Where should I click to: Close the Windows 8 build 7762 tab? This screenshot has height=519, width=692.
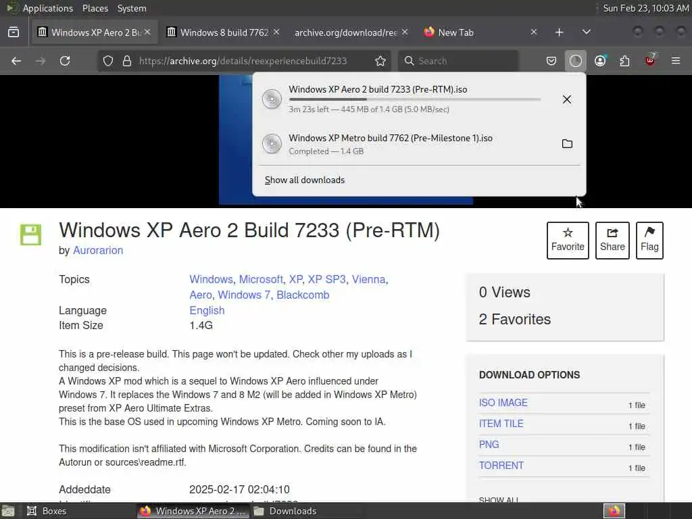(276, 32)
